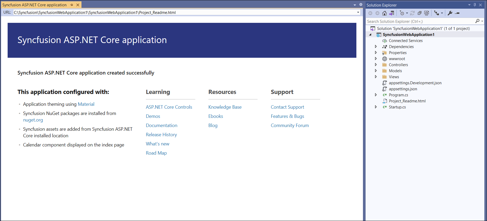487x221 pixels.
Task: Open Solution Explorer window position dropdown
Action: tap(469, 5)
